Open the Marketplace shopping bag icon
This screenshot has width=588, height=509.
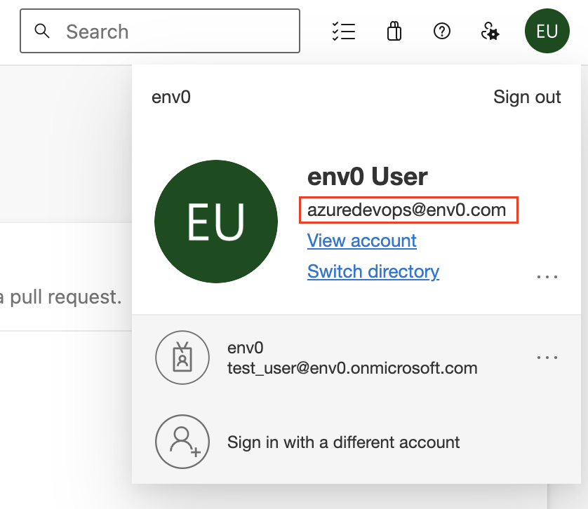click(x=394, y=31)
